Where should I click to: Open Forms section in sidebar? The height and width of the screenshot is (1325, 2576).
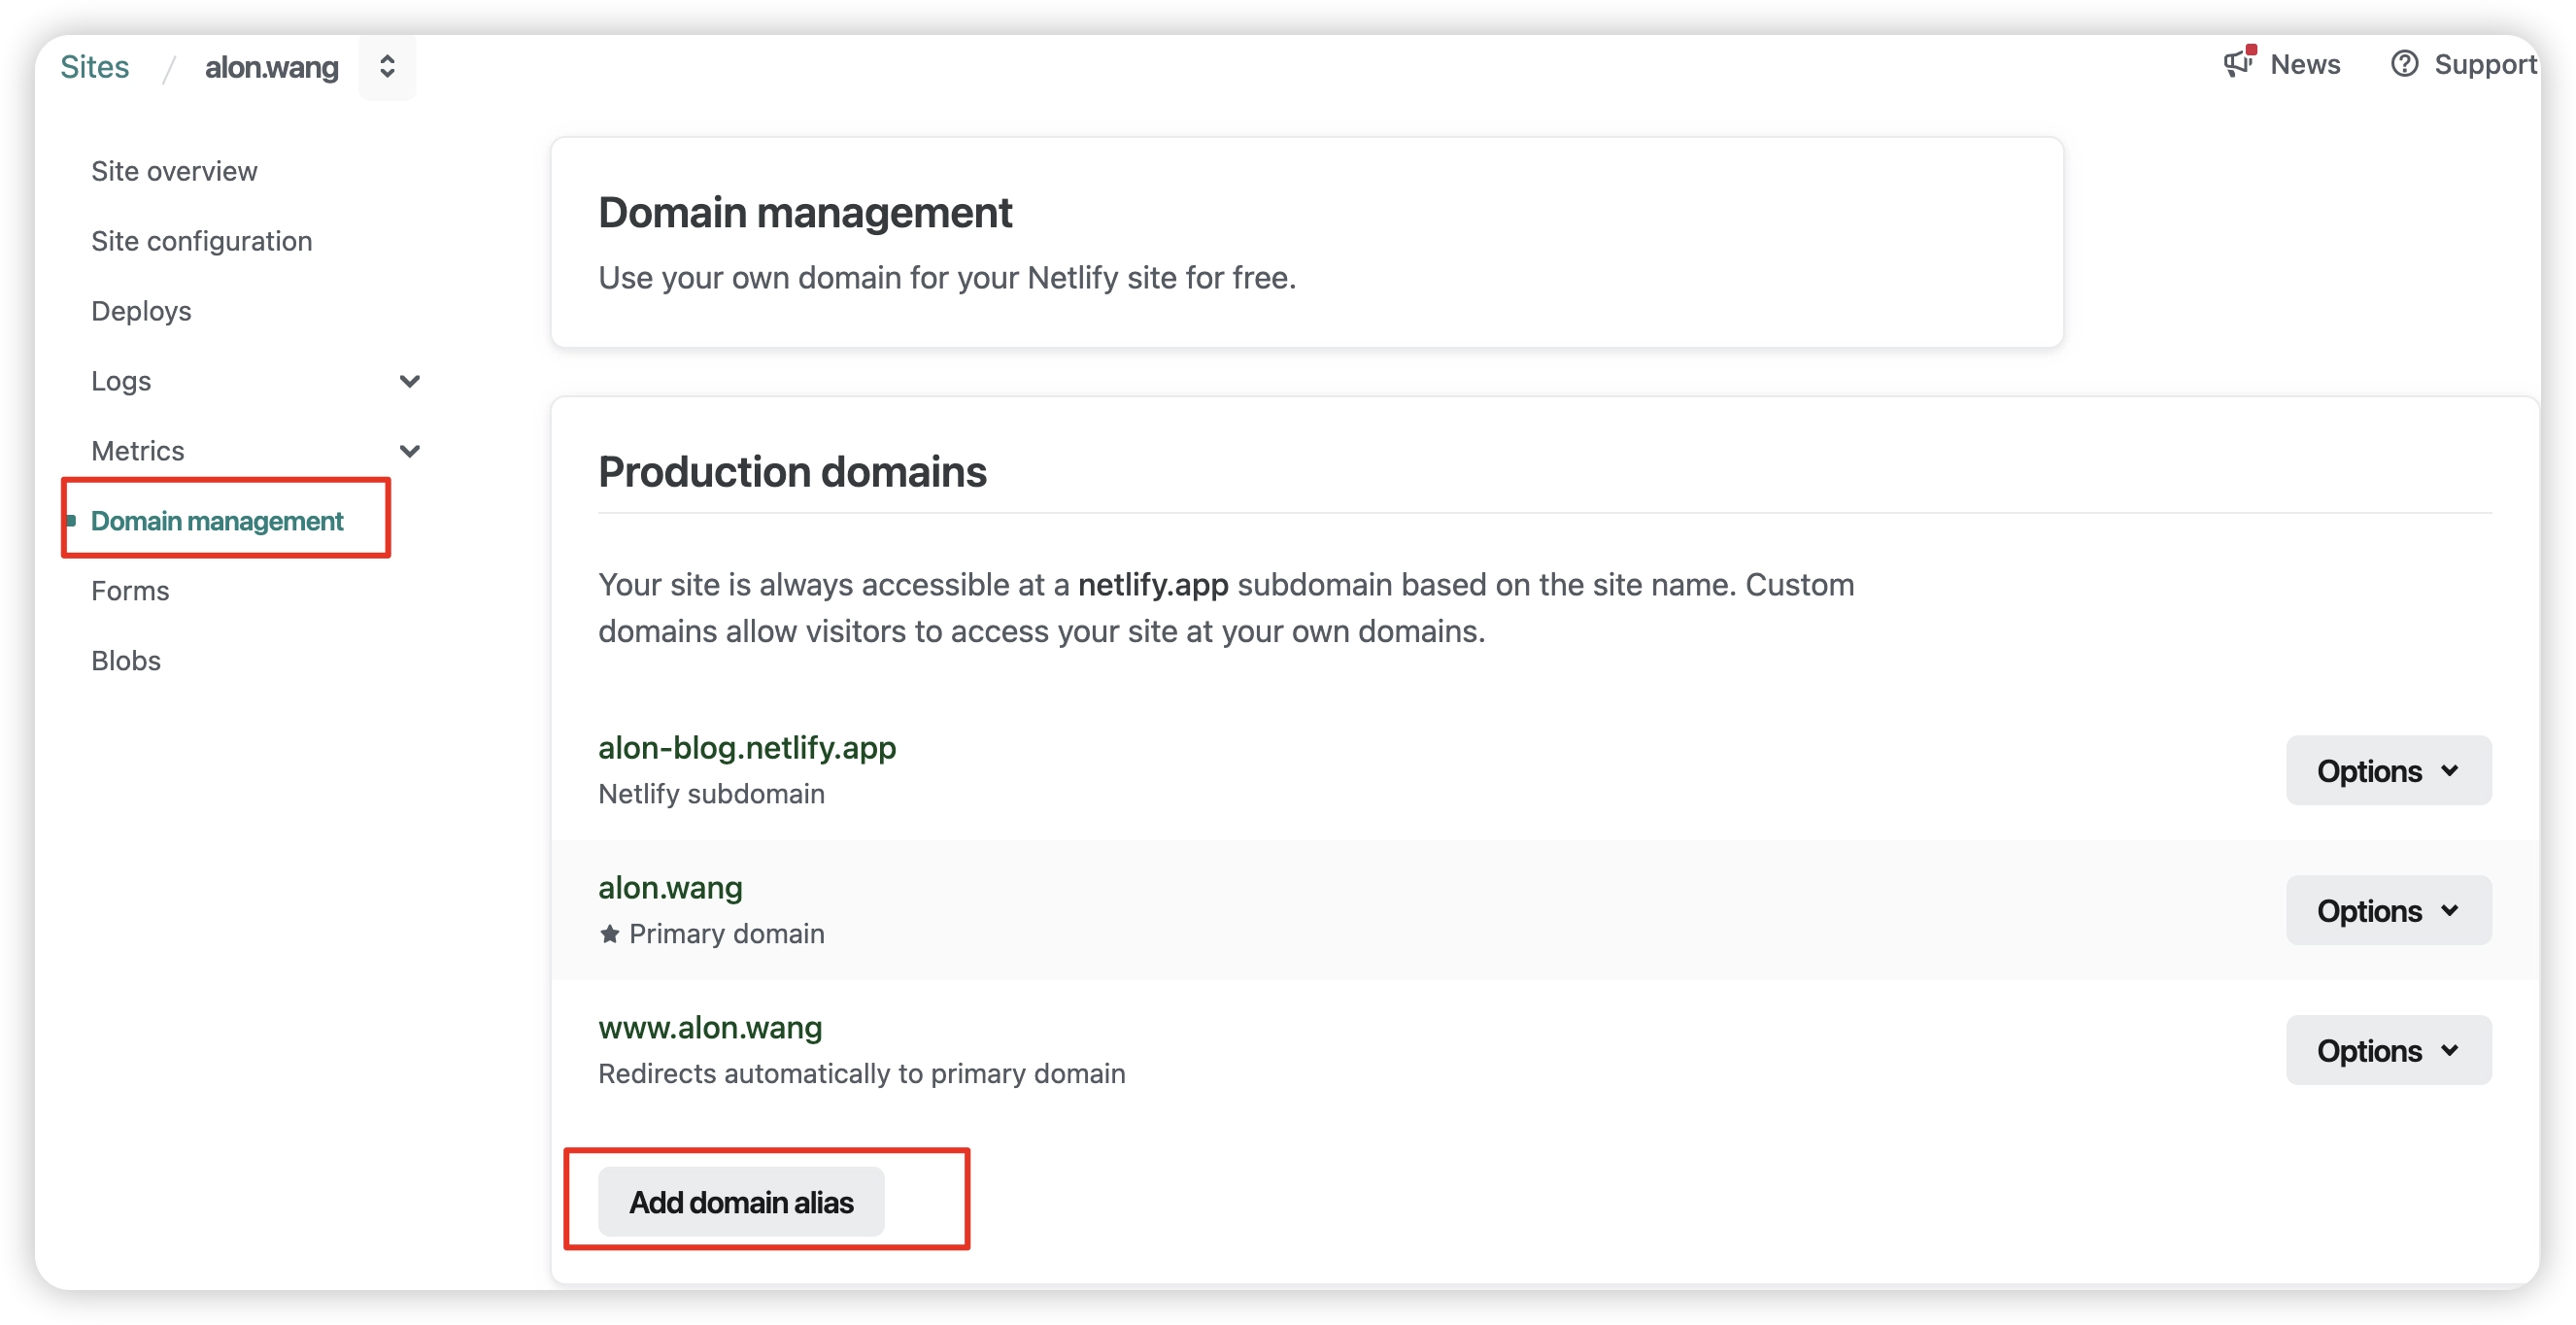(130, 591)
